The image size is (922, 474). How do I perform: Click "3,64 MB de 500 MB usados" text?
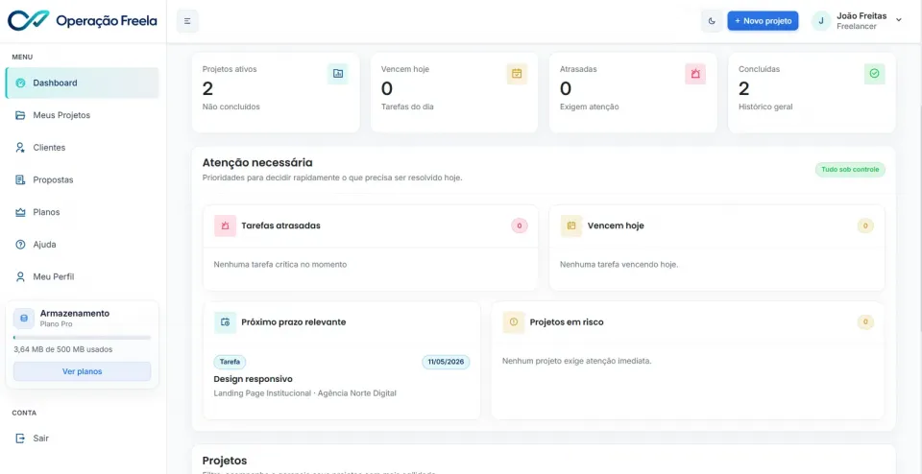(63, 349)
